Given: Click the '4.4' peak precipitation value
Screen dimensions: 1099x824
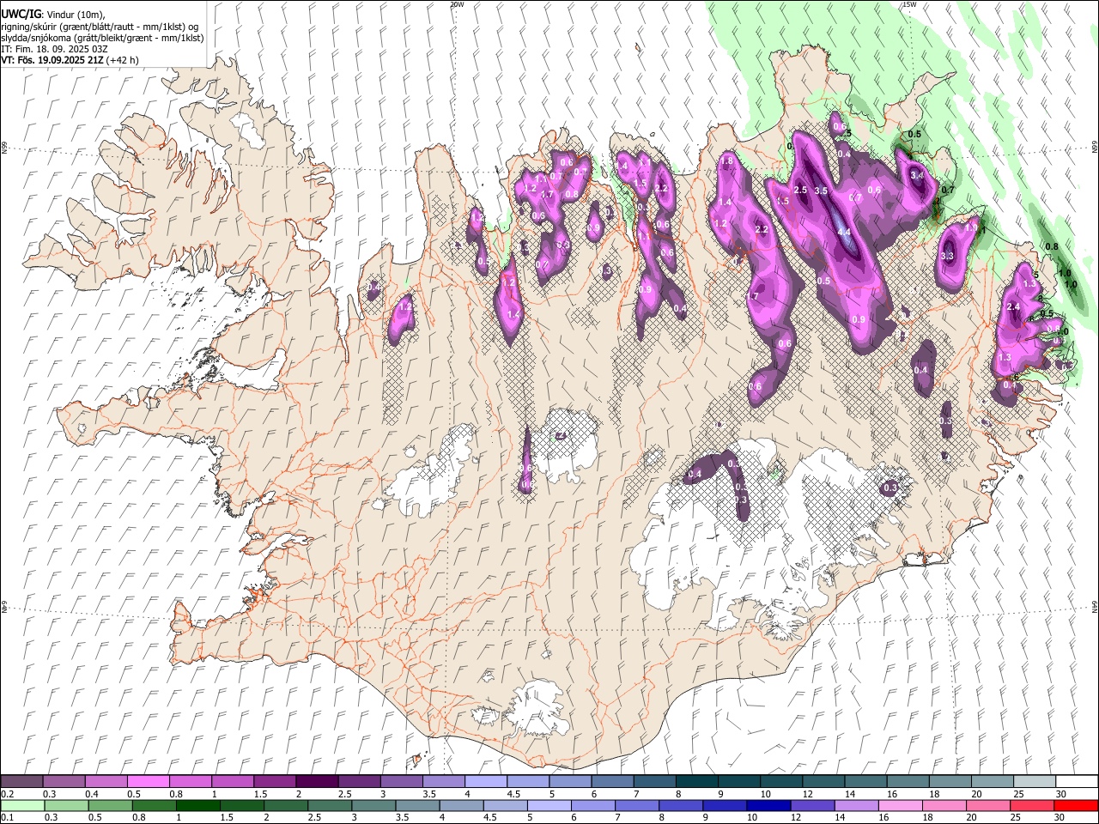Looking at the screenshot, I should 844,232.
